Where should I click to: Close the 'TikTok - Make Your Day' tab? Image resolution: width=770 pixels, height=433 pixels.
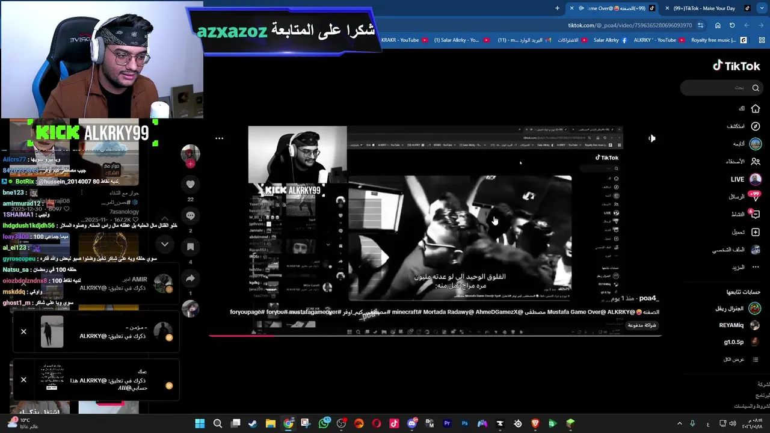pyautogui.click(x=667, y=8)
